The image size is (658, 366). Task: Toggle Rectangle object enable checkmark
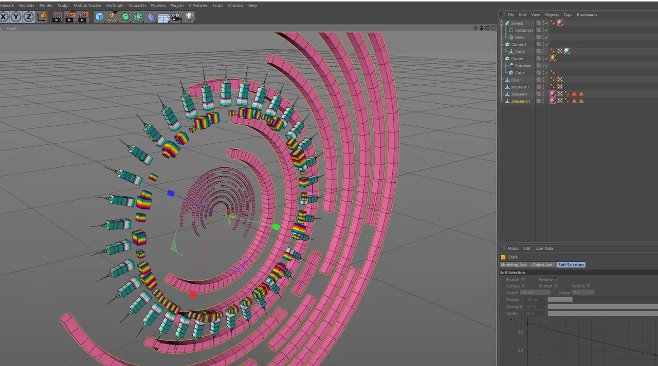546,30
